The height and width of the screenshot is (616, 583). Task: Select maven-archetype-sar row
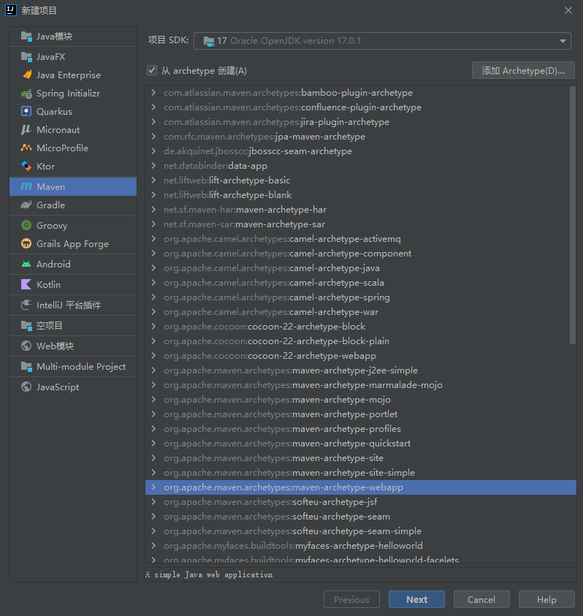tap(357, 224)
